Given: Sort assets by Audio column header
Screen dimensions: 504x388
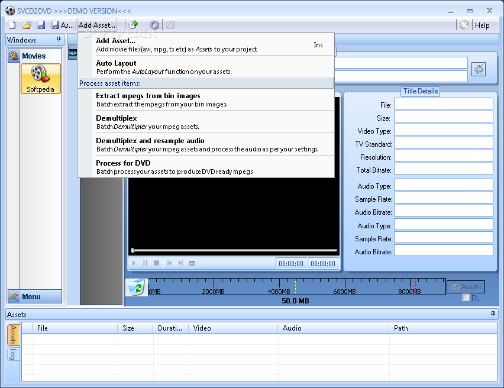Looking at the screenshot, I should [334, 328].
